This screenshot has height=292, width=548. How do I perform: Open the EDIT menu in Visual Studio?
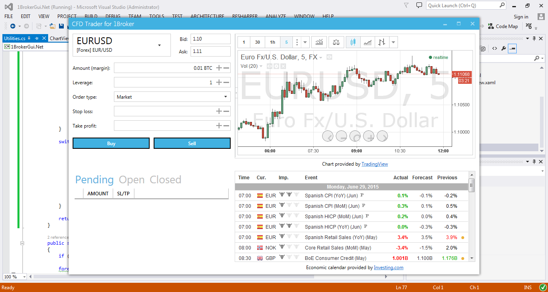[x=26, y=16]
